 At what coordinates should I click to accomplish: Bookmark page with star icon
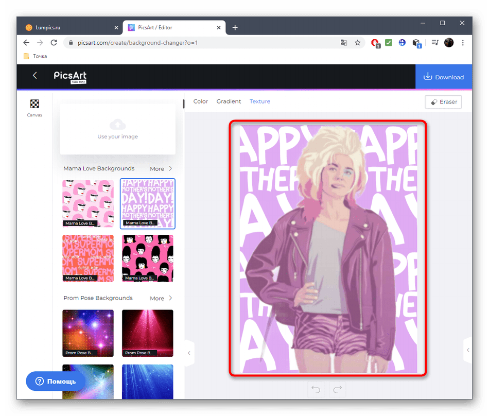[358, 43]
